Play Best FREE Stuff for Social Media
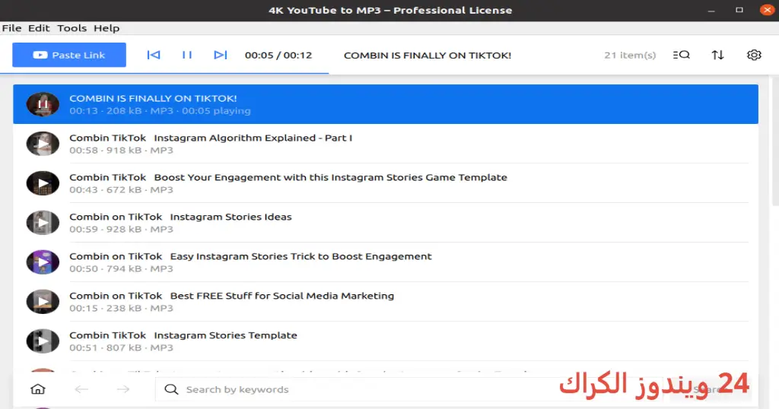The width and height of the screenshot is (779, 409). (x=43, y=301)
